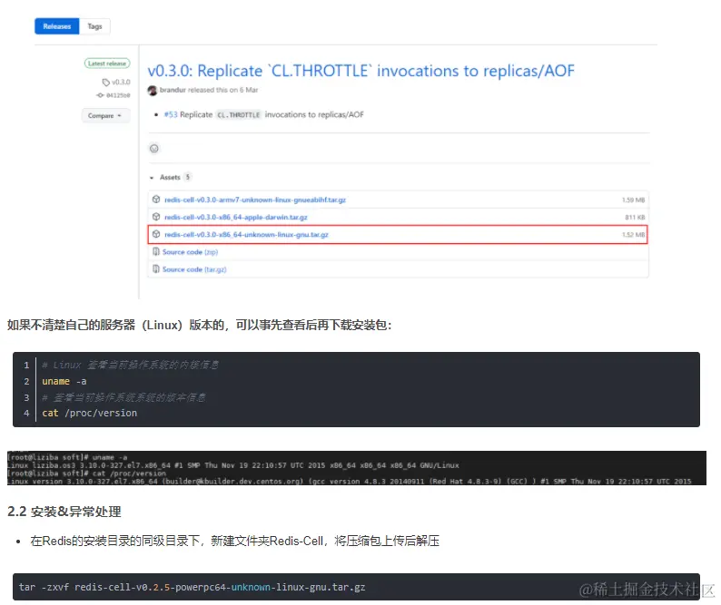
Task: Download redis-cell x86_64 apple-darwin tar.gz
Action: (236, 218)
